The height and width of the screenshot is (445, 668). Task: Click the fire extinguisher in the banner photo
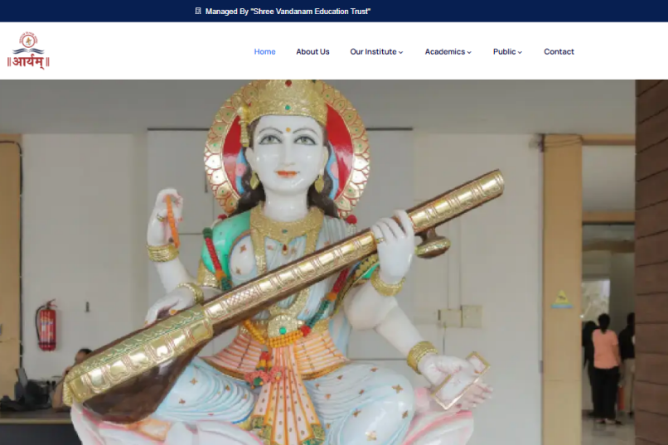pyautogui.click(x=46, y=325)
